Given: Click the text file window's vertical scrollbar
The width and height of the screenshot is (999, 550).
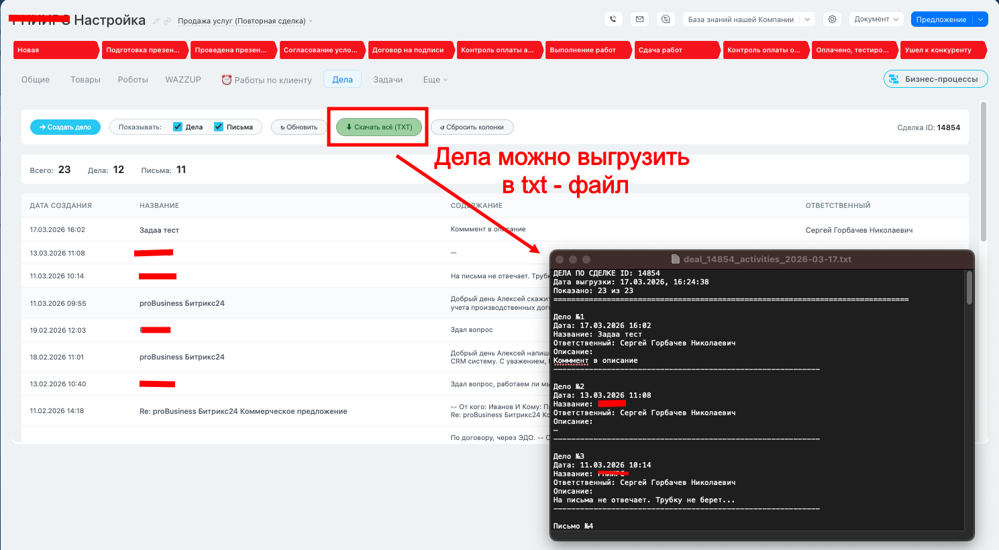Looking at the screenshot, I should pyautogui.click(x=969, y=288).
